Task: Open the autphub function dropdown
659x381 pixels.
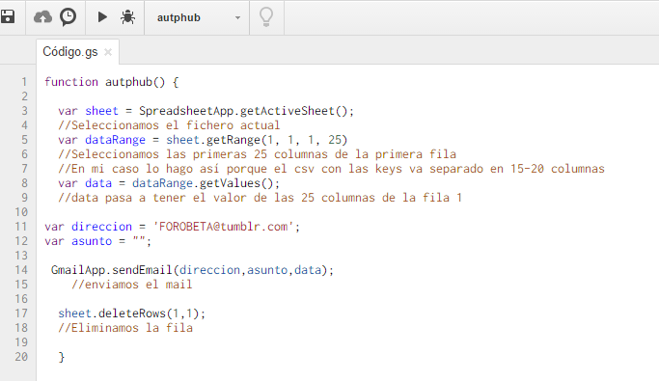Action: (197, 17)
